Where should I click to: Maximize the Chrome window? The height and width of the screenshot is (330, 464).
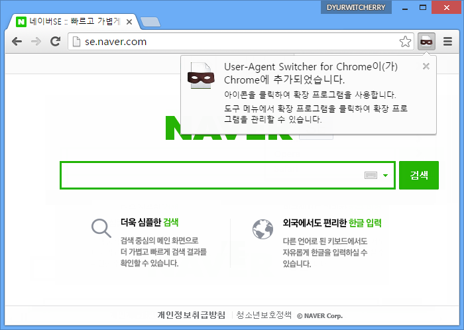pos(423,8)
